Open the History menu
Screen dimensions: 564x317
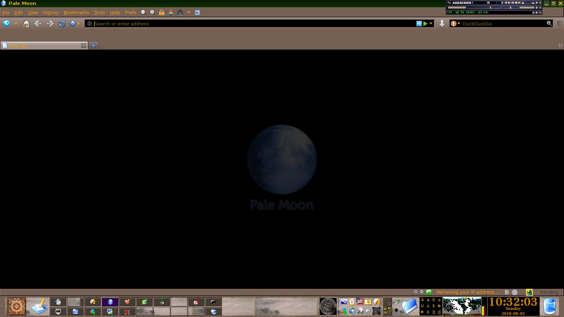51,12
